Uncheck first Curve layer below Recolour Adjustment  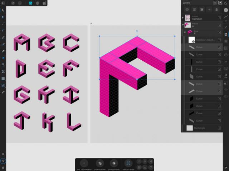[219, 47]
